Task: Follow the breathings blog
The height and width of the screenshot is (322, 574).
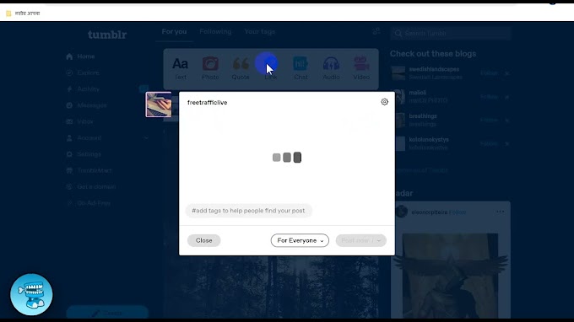Action: click(489, 121)
